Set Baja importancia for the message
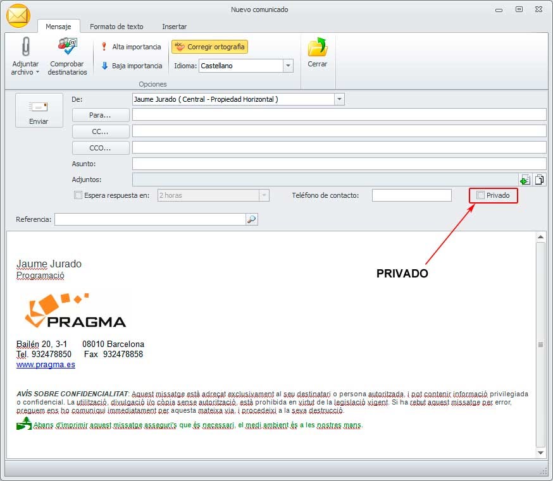The height and width of the screenshot is (481, 553). [x=132, y=66]
